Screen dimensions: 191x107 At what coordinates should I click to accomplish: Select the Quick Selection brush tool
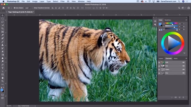pyautogui.click(x=2, y=25)
